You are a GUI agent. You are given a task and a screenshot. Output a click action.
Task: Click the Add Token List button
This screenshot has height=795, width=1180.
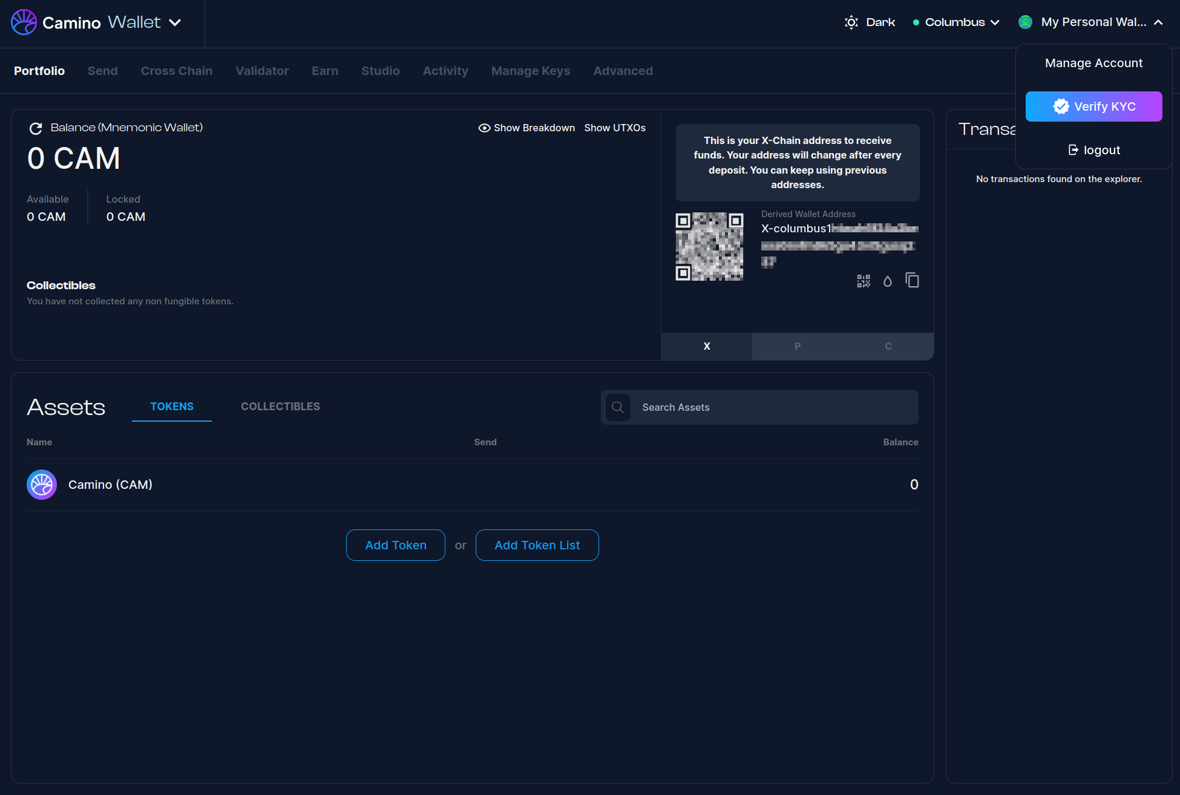(x=537, y=545)
